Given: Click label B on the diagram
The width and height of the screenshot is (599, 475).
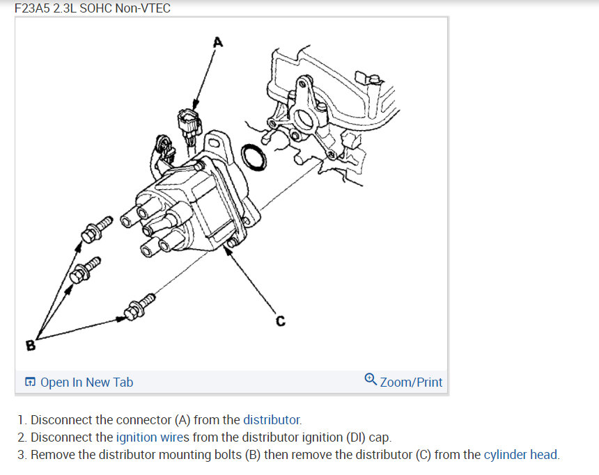Looking at the screenshot, I should pyautogui.click(x=31, y=345).
